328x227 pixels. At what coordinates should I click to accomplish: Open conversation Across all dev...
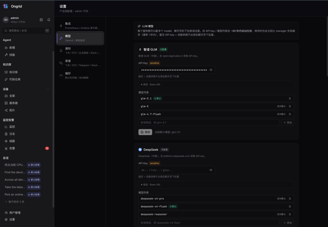(15, 180)
